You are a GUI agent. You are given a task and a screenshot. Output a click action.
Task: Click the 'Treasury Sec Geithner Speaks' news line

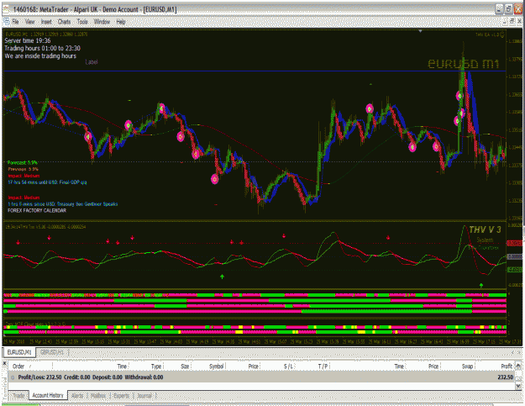[x=63, y=204]
